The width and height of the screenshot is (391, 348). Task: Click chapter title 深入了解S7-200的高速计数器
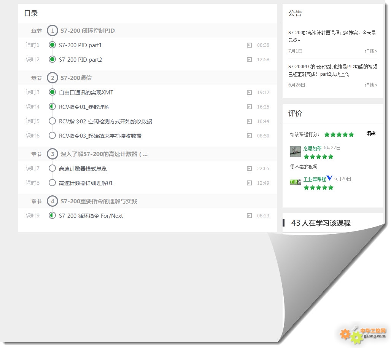click(104, 154)
